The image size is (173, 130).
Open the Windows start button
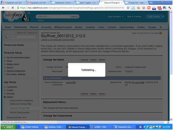9,127
